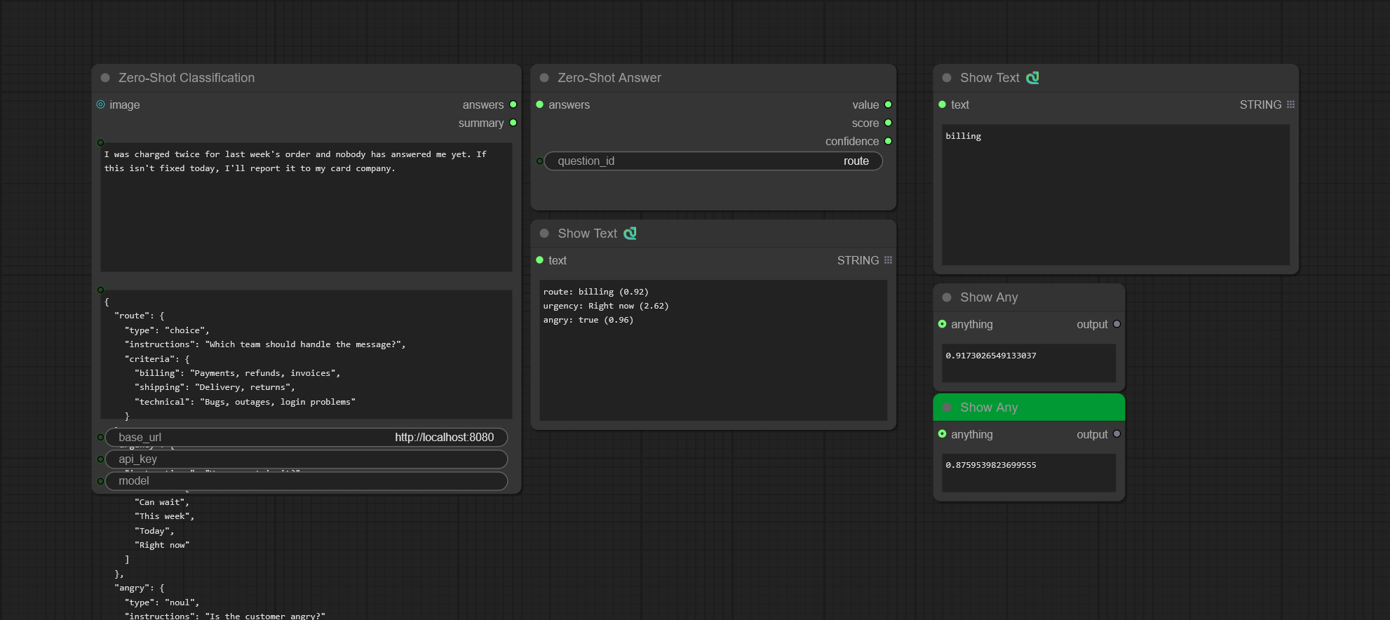Select the Zero-Shot Answer title bar

tap(713, 78)
